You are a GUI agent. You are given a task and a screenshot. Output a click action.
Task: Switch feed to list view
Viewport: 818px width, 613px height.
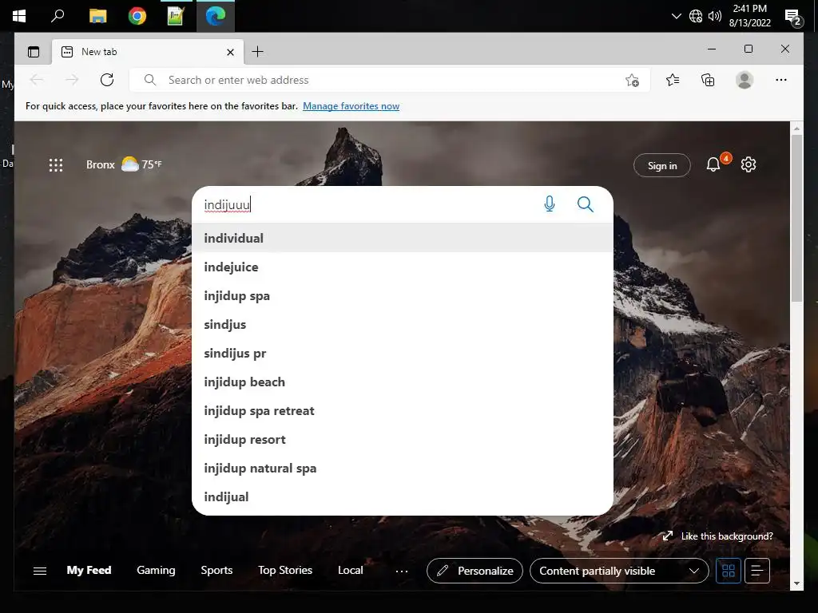tap(757, 571)
